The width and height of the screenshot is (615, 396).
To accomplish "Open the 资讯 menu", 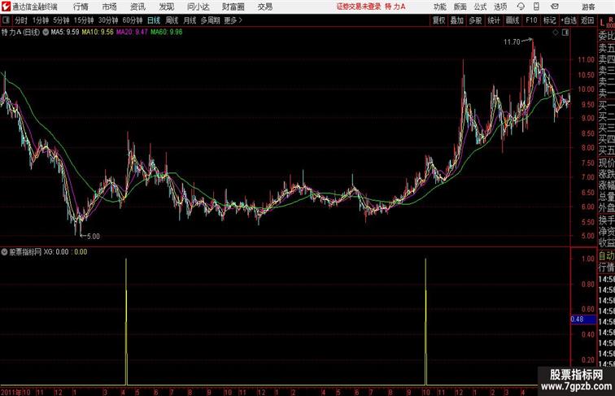I will click(137, 7).
